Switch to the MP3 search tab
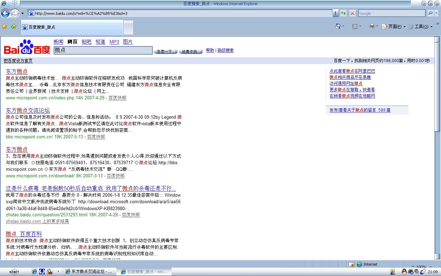Viewport: 441px width, 276px height. coord(114,42)
